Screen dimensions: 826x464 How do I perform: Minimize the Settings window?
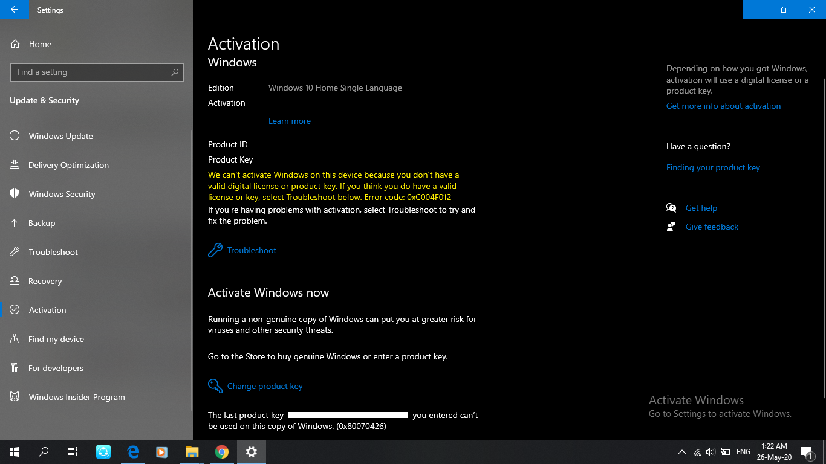tap(756, 10)
